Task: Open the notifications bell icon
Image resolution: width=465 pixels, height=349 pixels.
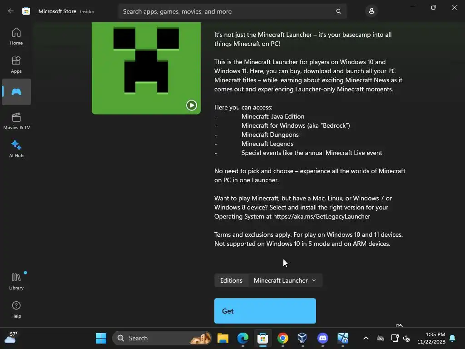Action: click(x=453, y=338)
